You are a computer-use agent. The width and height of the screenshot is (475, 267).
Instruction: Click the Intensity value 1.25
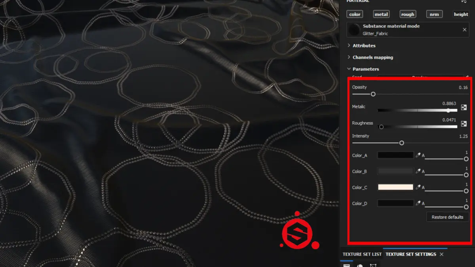point(464,136)
